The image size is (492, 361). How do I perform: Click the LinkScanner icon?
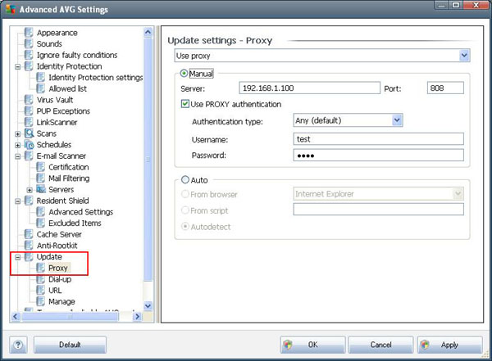(x=29, y=122)
